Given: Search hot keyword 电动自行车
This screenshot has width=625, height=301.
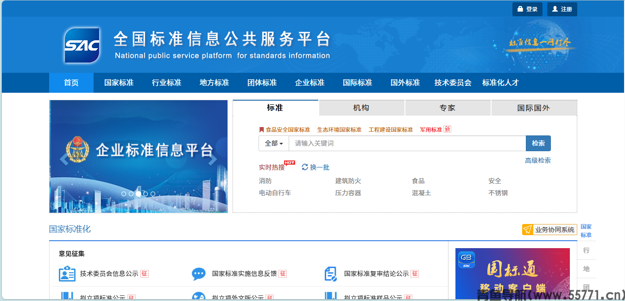Looking at the screenshot, I should [275, 193].
